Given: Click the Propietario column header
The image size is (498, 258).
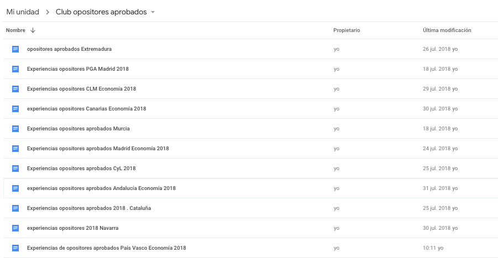Looking at the screenshot, I should tap(347, 30).
